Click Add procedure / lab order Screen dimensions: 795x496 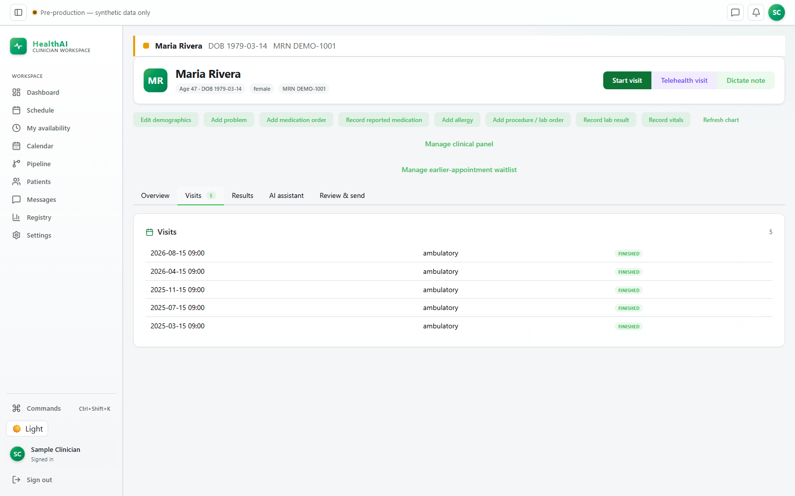528,120
